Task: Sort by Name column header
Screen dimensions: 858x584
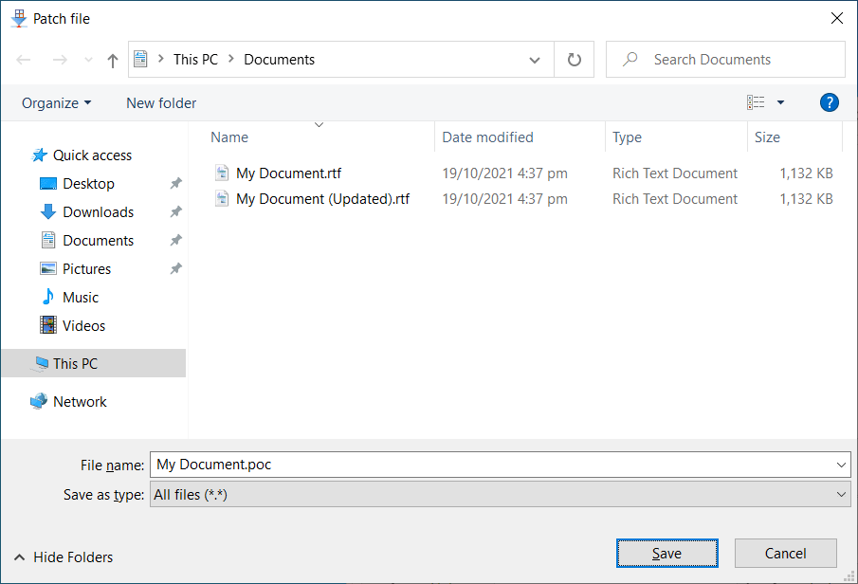Action: [x=229, y=137]
